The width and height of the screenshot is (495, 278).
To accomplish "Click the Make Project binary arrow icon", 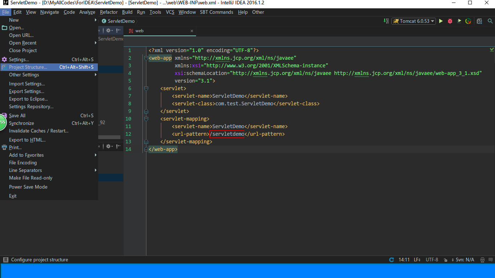I will [386, 21].
